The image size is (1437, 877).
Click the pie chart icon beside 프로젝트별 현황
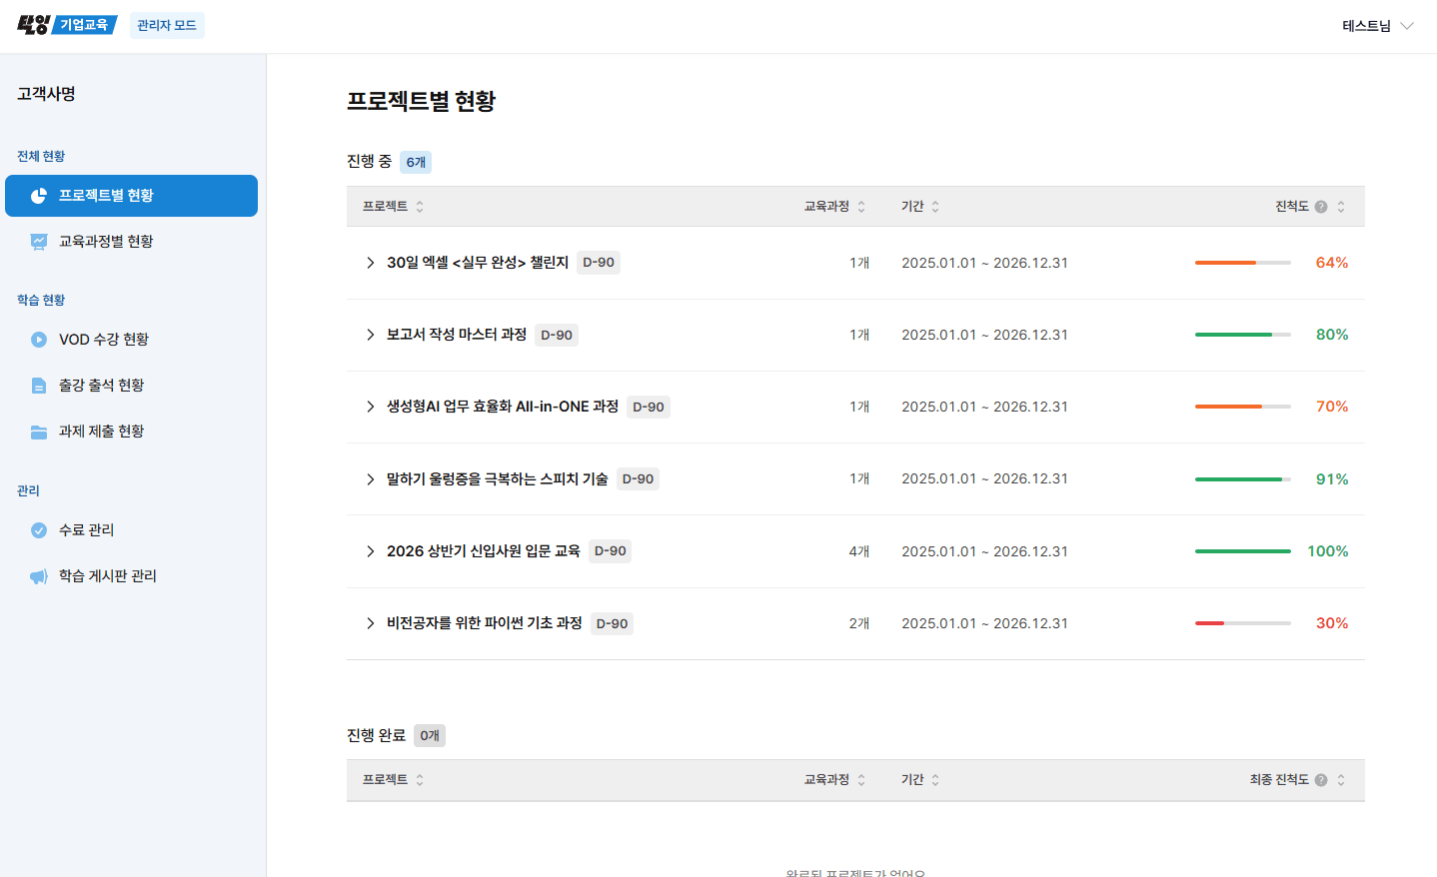pyautogui.click(x=39, y=196)
